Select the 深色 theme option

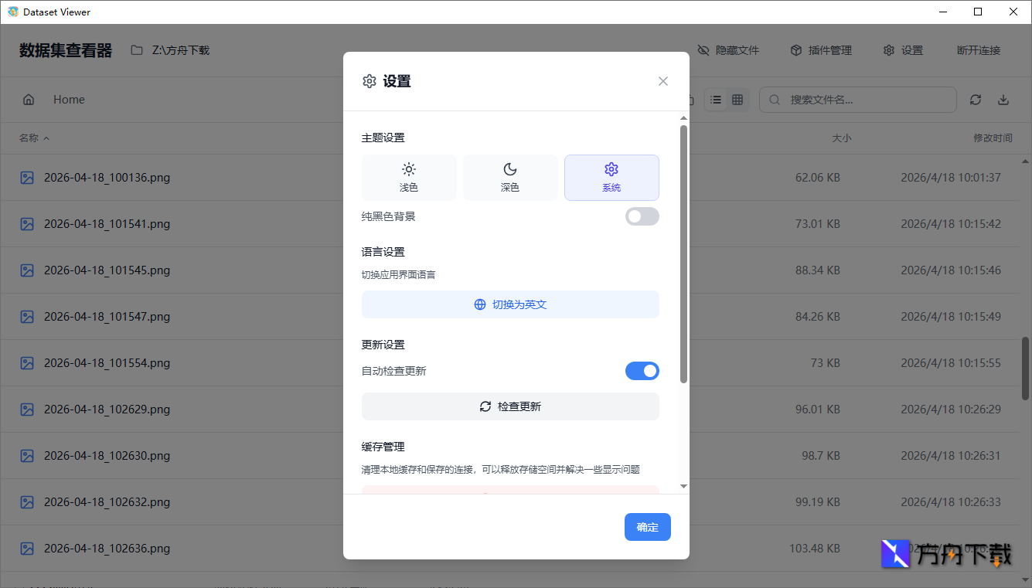coord(510,177)
